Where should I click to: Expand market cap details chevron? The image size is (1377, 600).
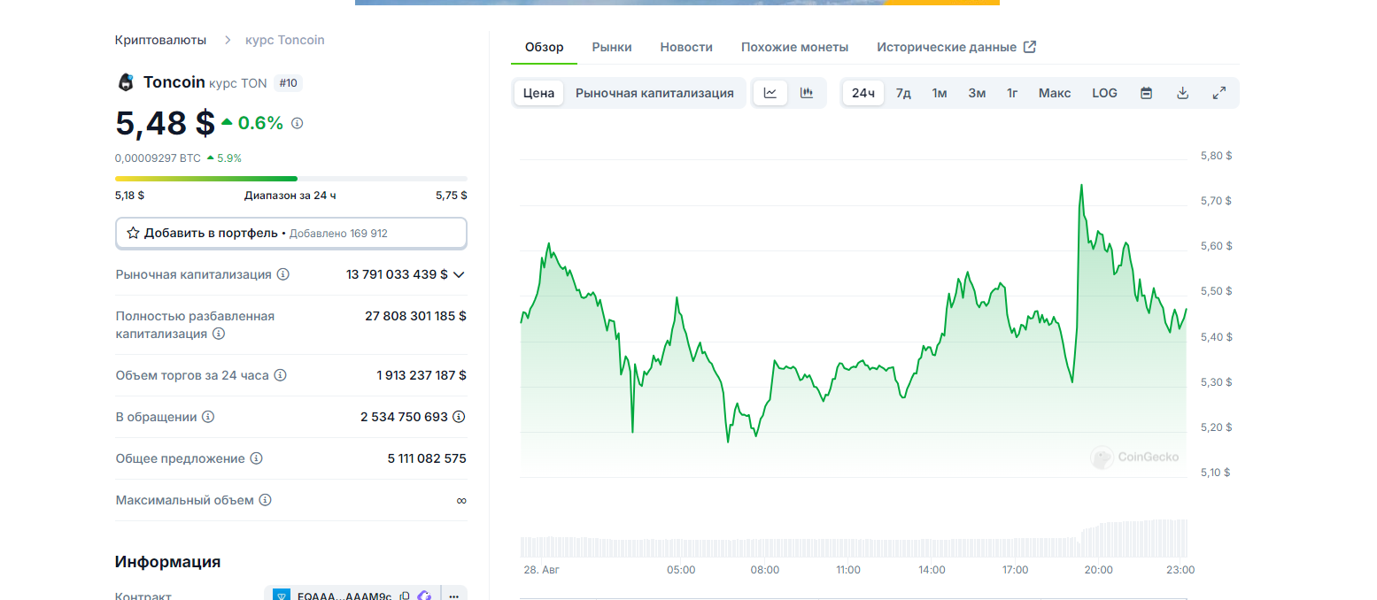[x=459, y=274]
